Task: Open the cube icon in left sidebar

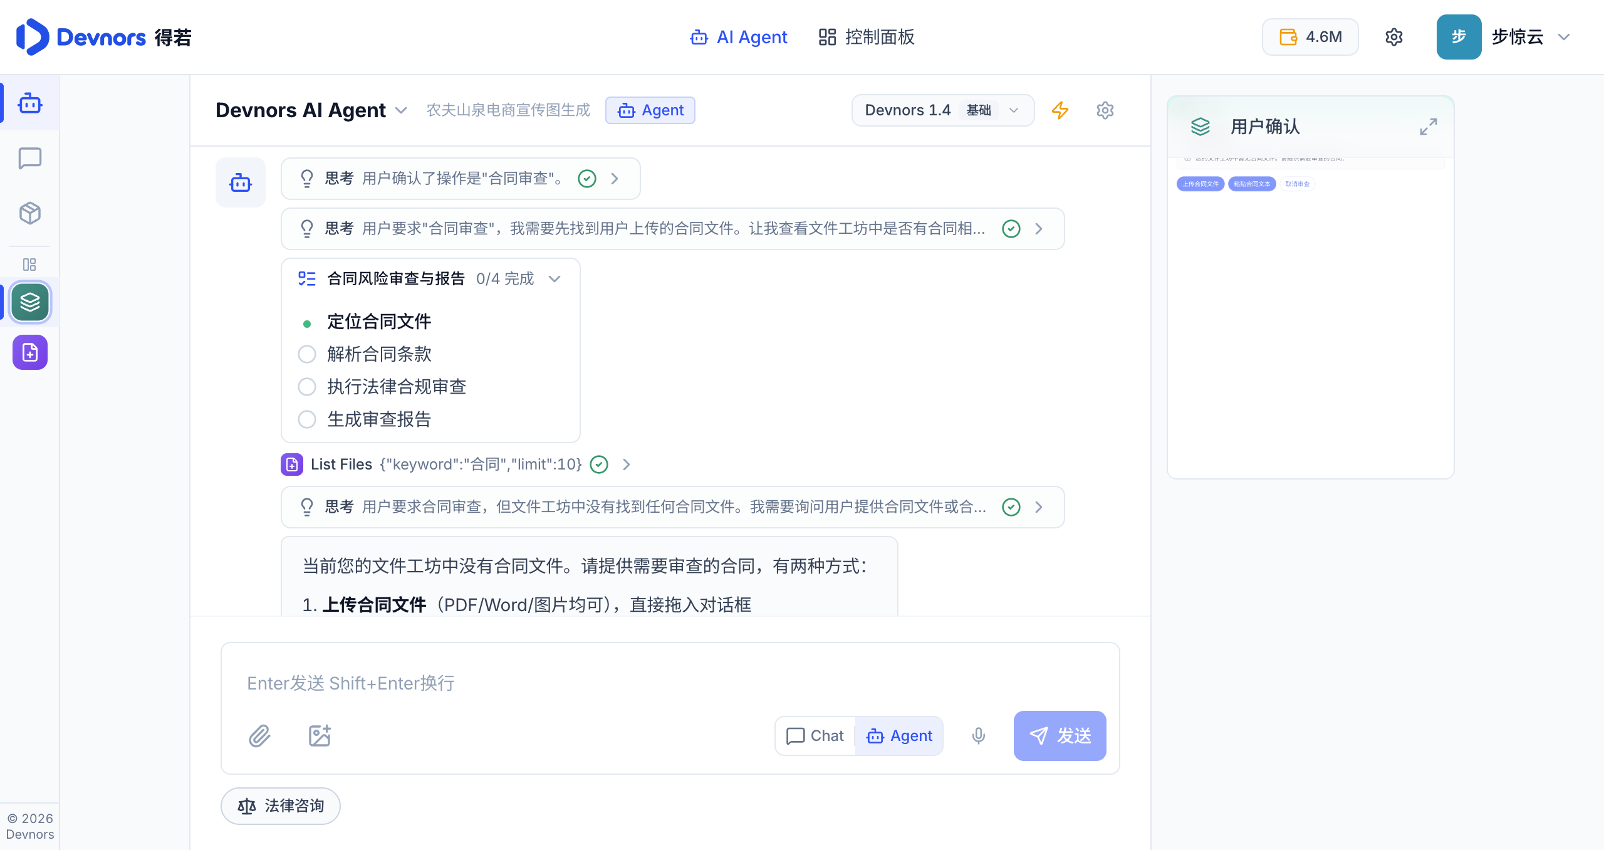Action: tap(29, 213)
